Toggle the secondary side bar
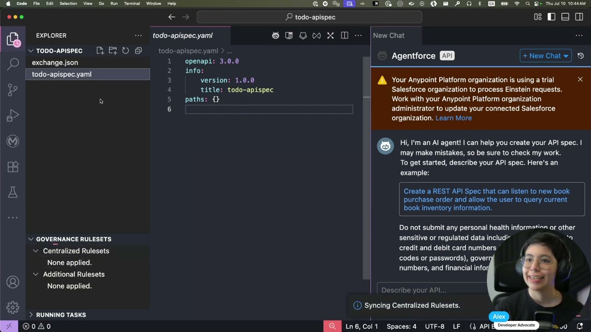591x332 pixels. click(579, 17)
